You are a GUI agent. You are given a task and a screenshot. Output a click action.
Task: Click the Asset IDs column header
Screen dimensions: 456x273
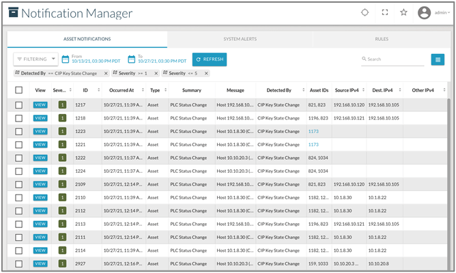(x=319, y=90)
